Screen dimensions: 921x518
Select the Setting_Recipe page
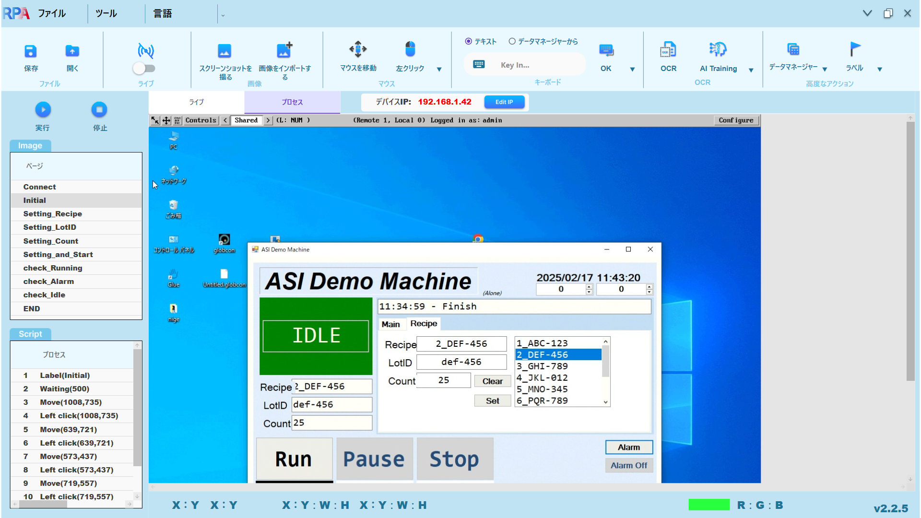click(x=76, y=214)
